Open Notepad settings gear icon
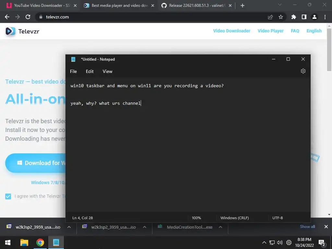This screenshot has height=249, width=332. 303,71
